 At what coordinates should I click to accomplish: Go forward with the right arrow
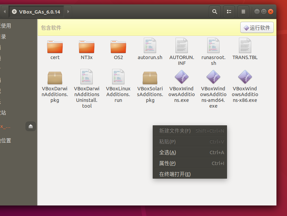click(68, 12)
